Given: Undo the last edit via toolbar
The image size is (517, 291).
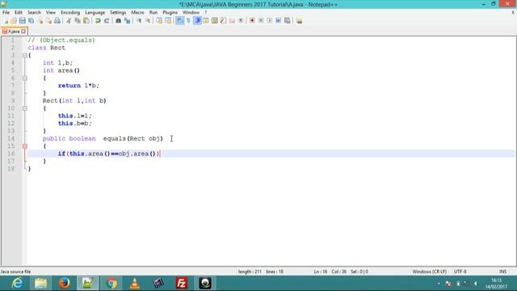Looking at the screenshot, I should coord(98,21).
